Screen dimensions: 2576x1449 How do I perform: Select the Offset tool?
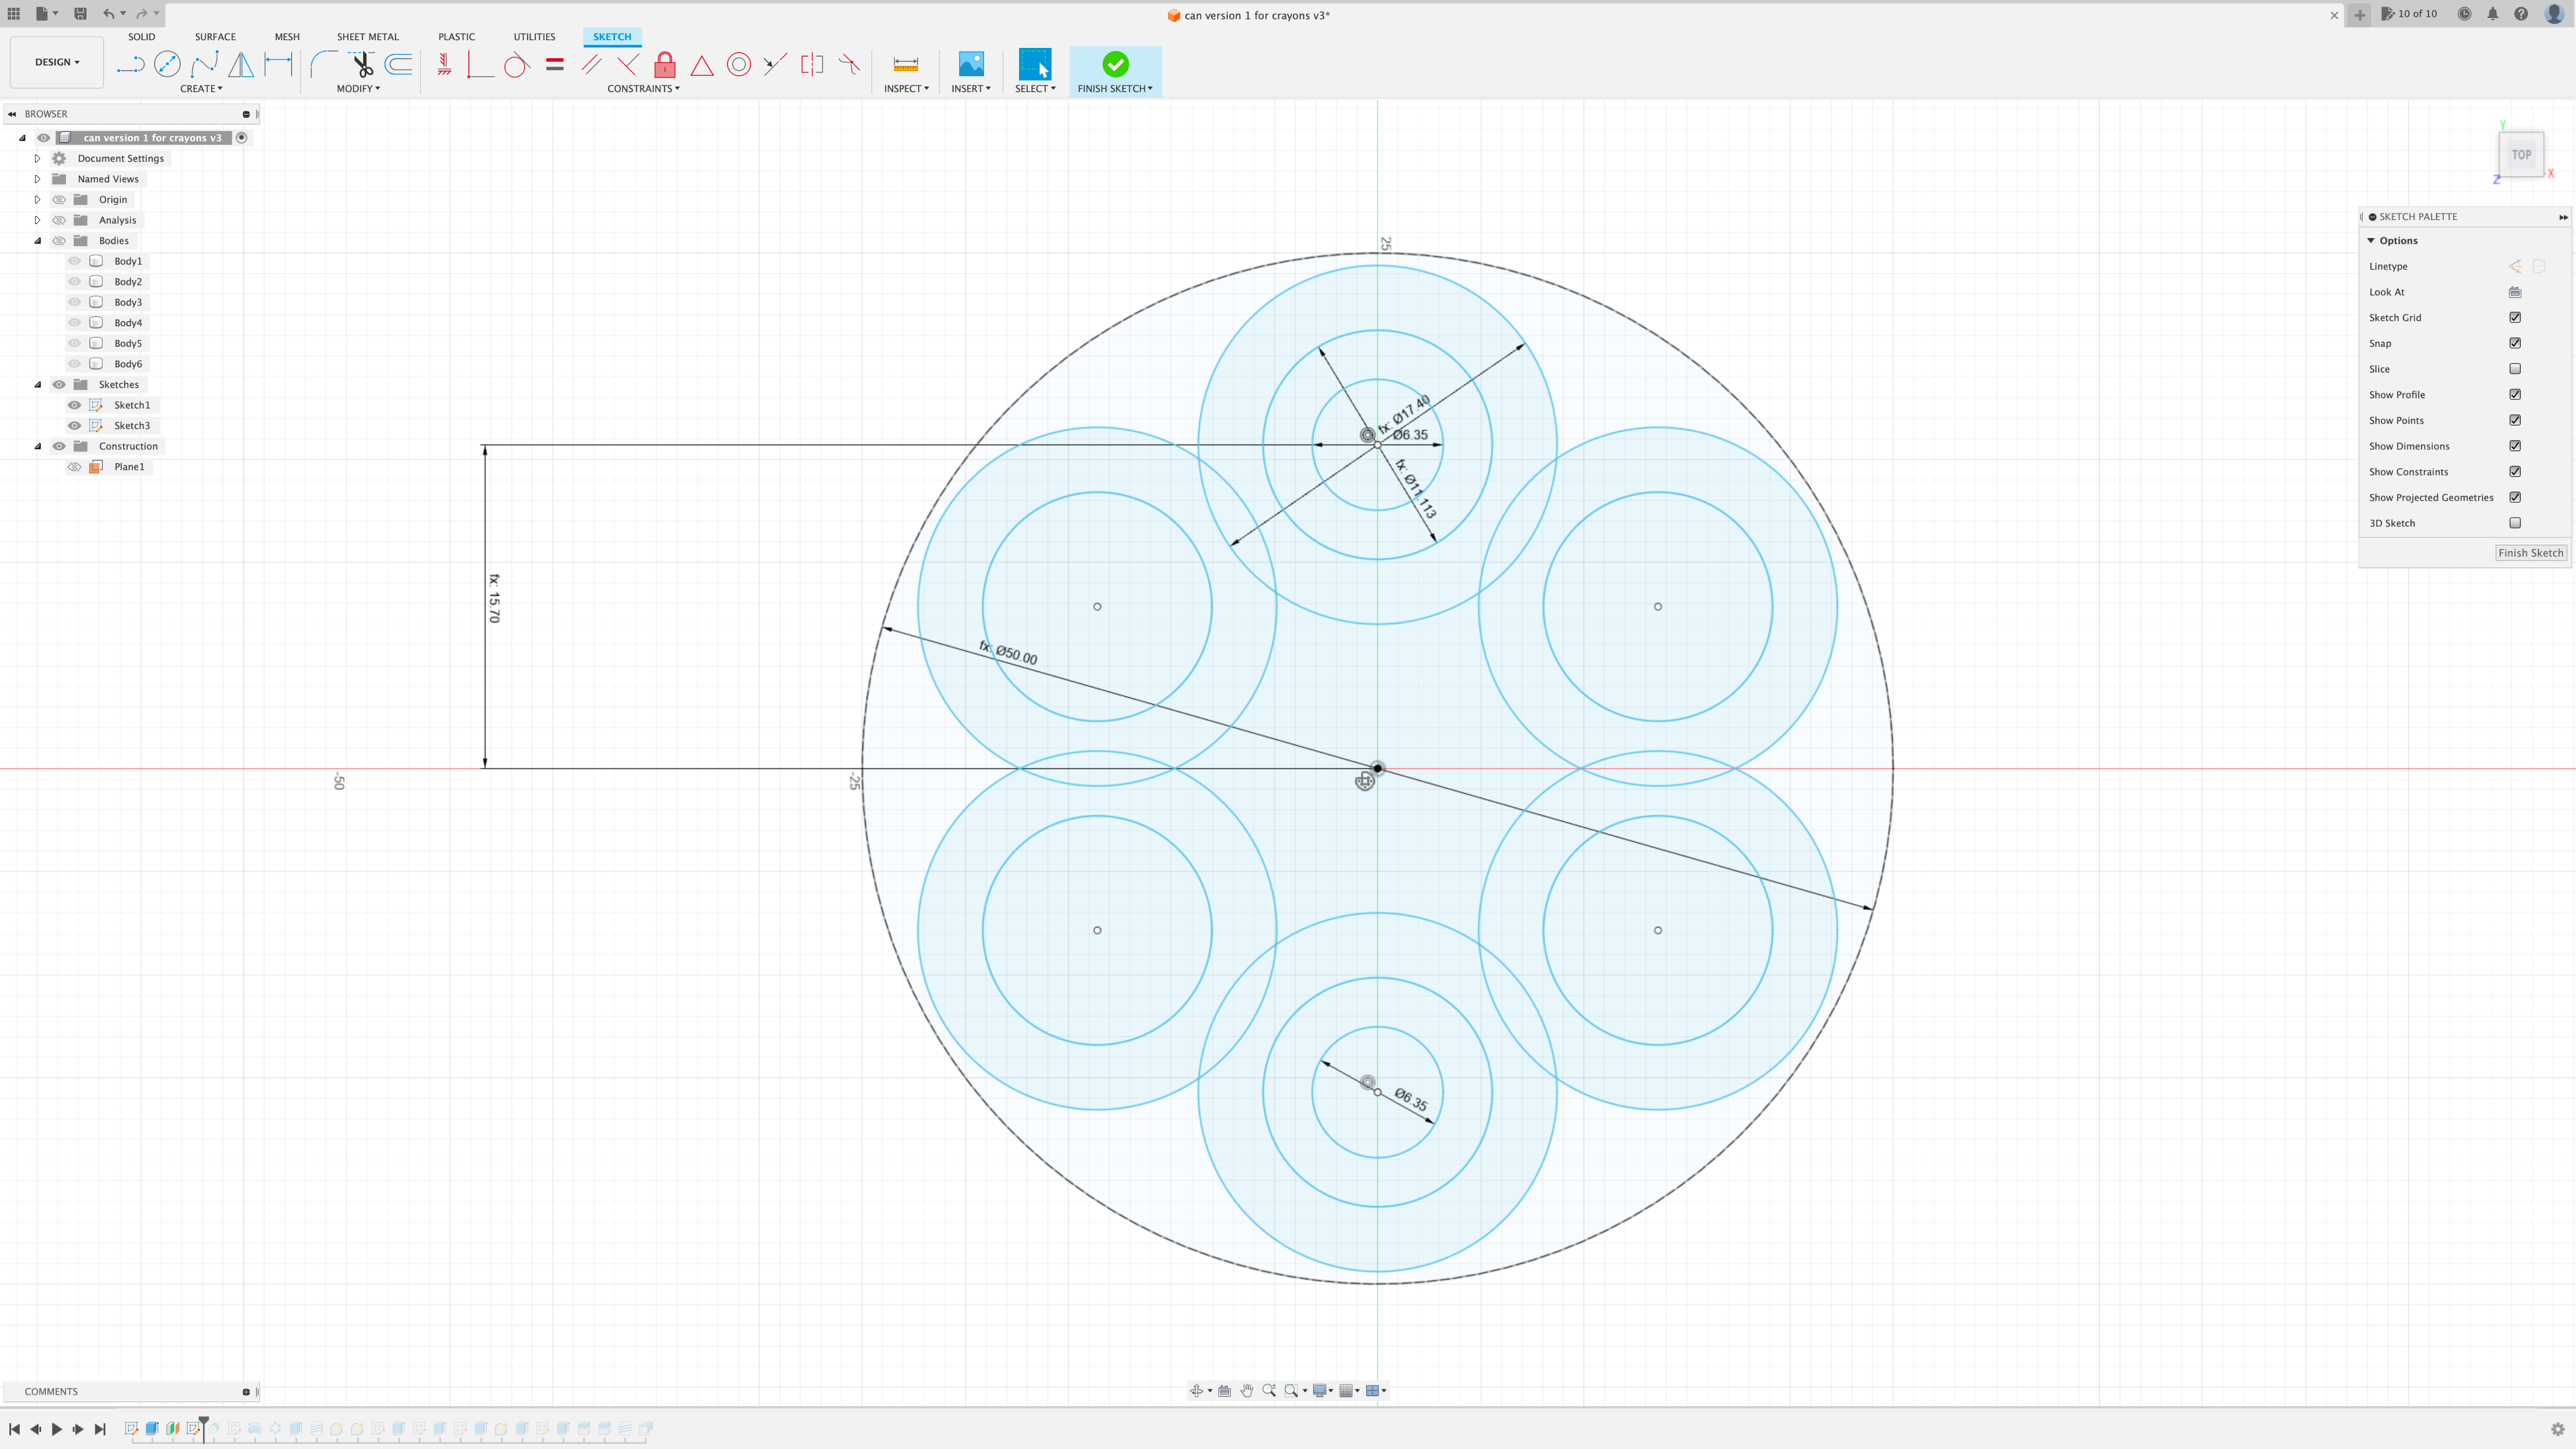tap(399, 65)
